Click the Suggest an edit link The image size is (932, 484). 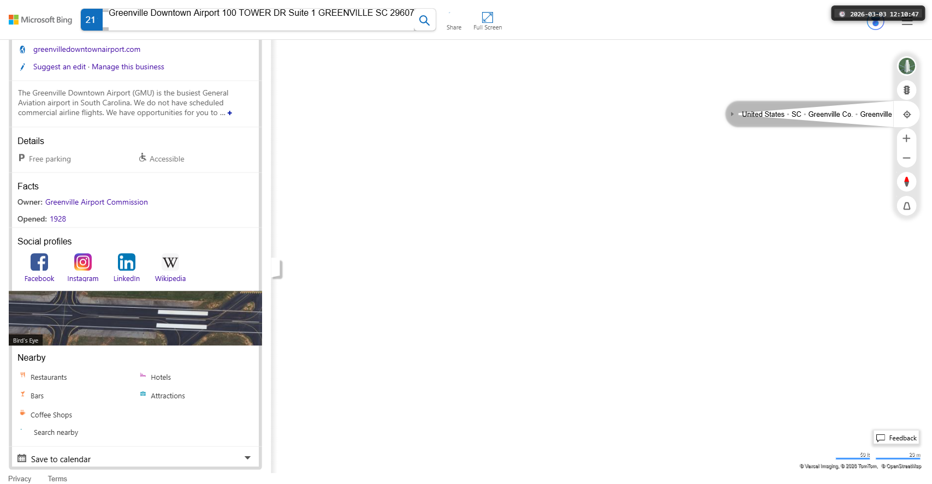click(x=60, y=67)
